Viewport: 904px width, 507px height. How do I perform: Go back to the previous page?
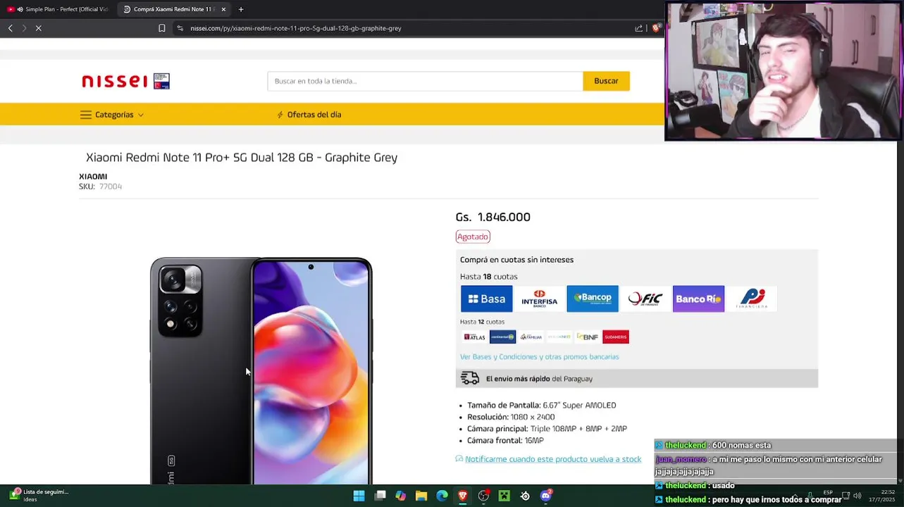(11, 28)
